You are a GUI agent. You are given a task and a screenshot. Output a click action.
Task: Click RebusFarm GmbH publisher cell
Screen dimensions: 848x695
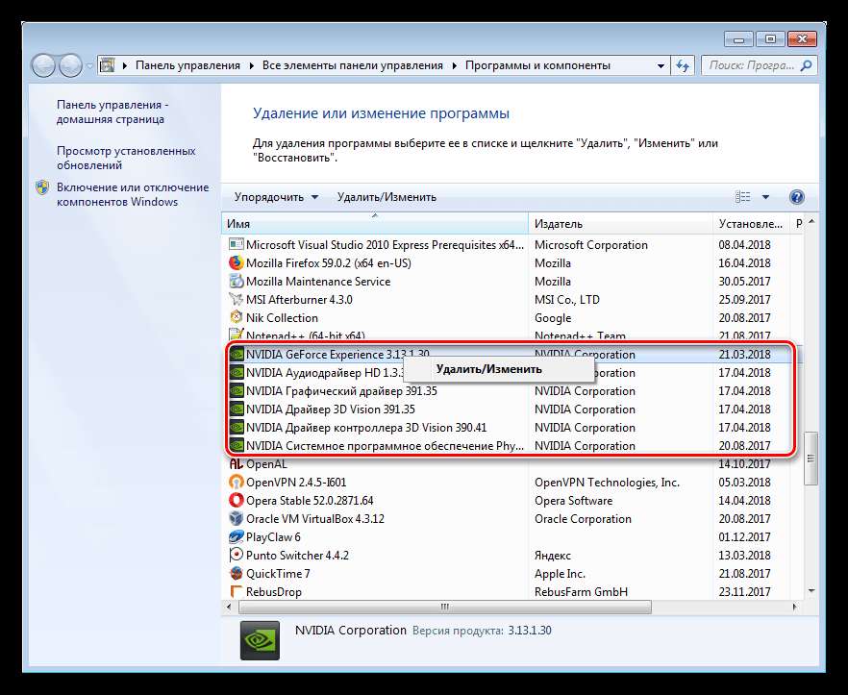(x=582, y=592)
